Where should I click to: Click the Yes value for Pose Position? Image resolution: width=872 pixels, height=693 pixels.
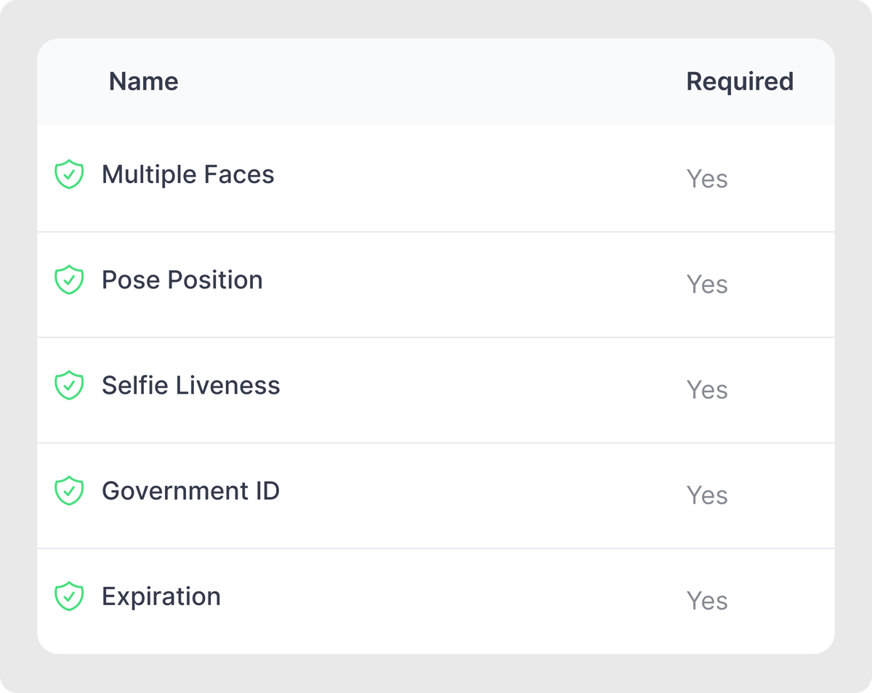707,284
